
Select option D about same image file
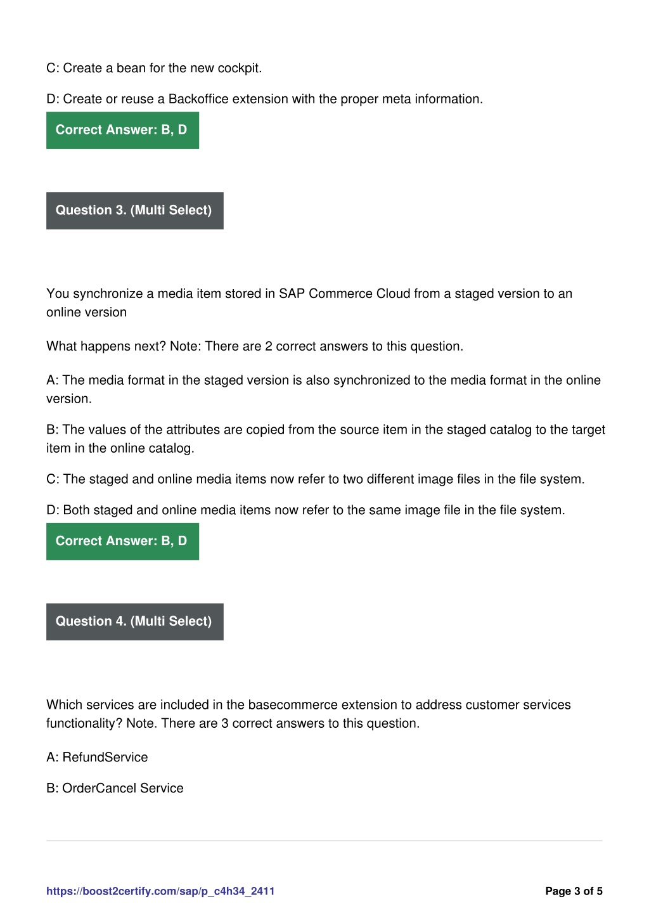click(305, 510)
